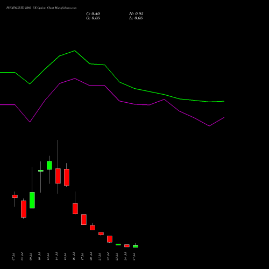Click the 14 Jul date label
The image size is (269, 269).
point(56,257)
